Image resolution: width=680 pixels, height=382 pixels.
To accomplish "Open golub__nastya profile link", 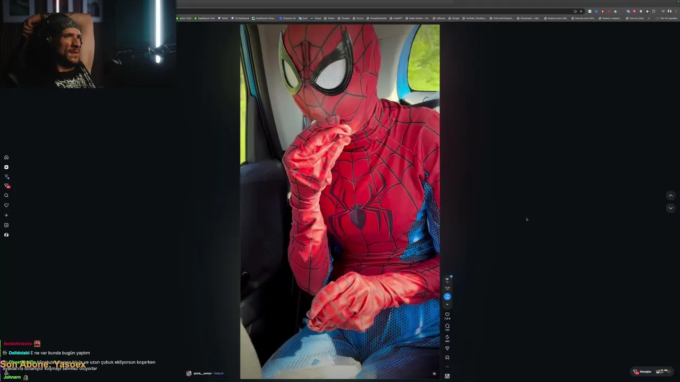I will point(202,374).
